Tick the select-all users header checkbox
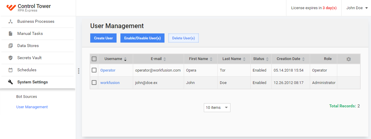The width and height of the screenshot is (371, 139). 94,59
